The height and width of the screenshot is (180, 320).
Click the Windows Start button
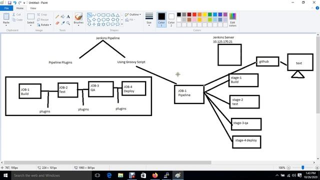[x=5, y=175]
